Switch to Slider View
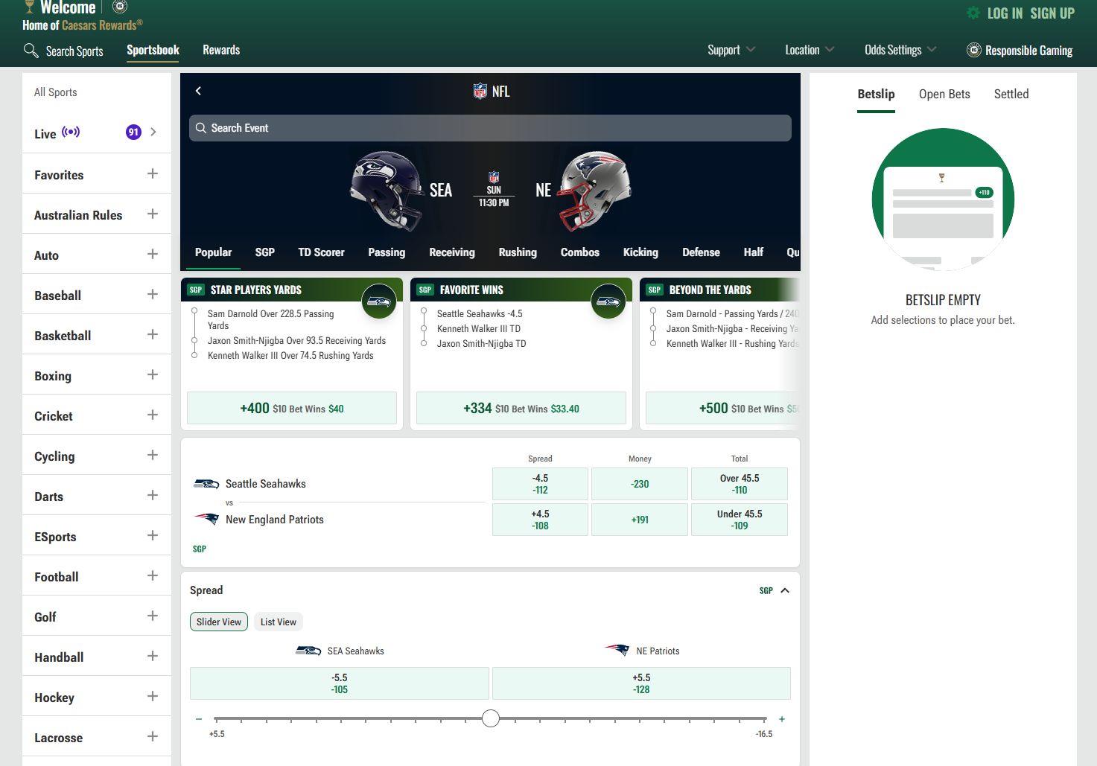Screen dimensions: 1097x766 point(219,622)
